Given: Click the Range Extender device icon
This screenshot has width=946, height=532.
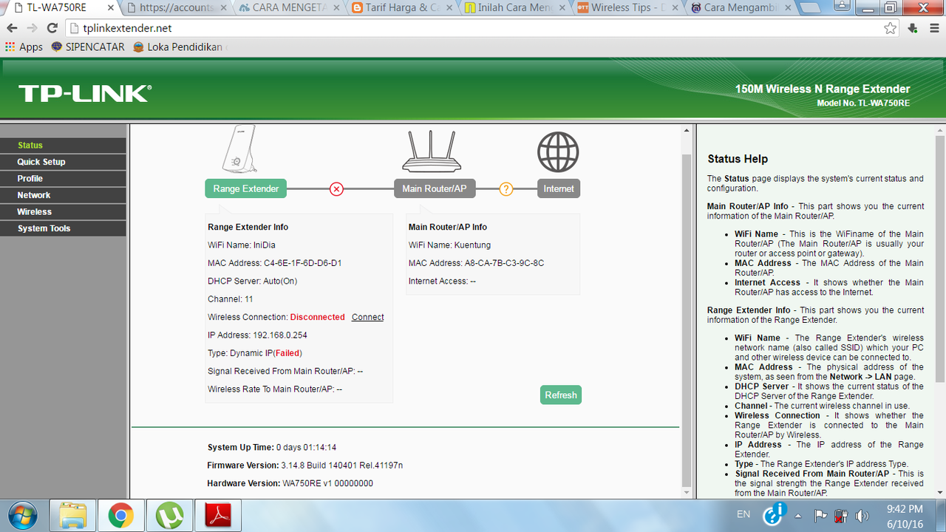Looking at the screenshot, I should pos(240,149).
